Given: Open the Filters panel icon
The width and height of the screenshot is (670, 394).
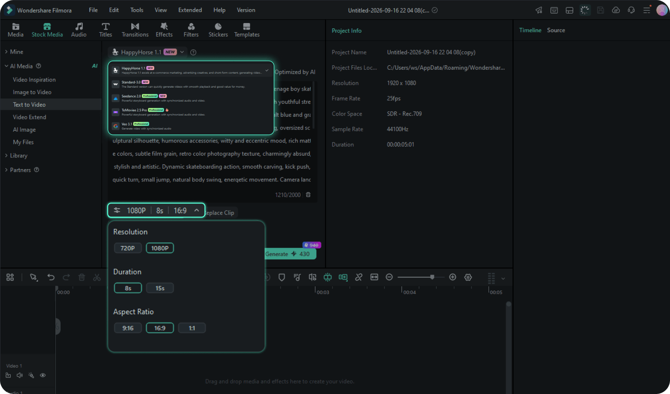Looking at the screenshot, I should click(x=191, y=27).
